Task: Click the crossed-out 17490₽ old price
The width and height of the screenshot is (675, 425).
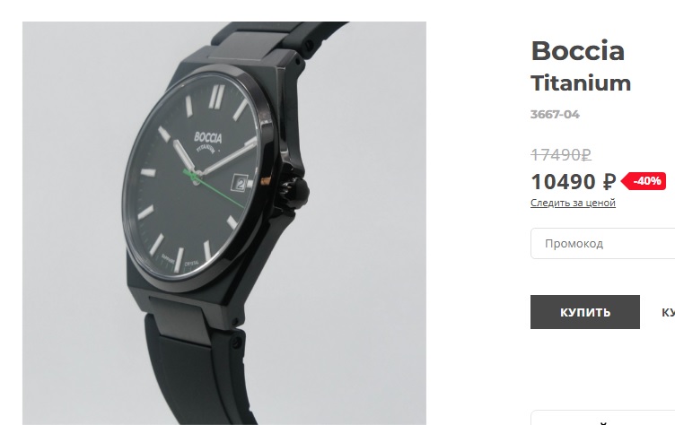Action: coord(561,154)
